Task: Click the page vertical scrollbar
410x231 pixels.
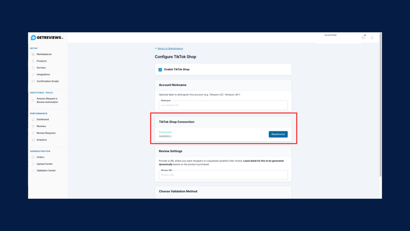Action: 380,105
